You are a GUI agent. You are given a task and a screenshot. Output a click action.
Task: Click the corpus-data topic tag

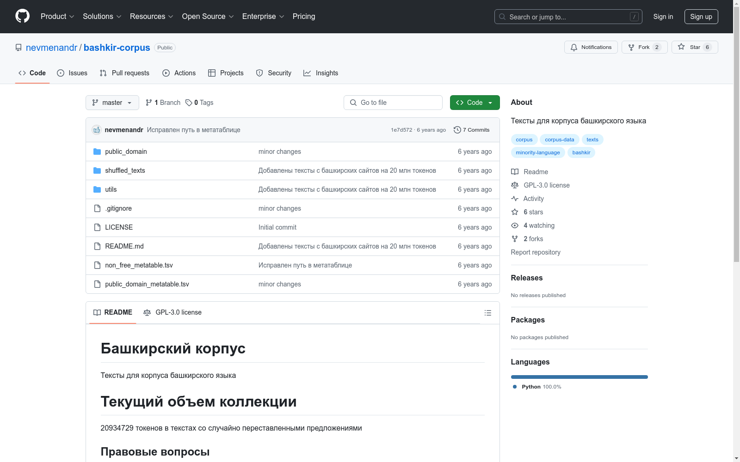click(x=560, y=140)
